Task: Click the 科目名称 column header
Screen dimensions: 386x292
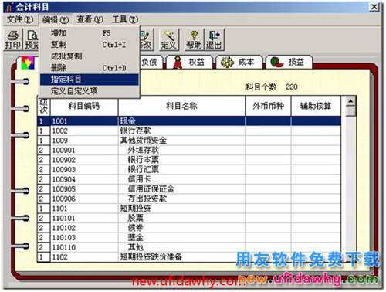Action: point(181,106)
